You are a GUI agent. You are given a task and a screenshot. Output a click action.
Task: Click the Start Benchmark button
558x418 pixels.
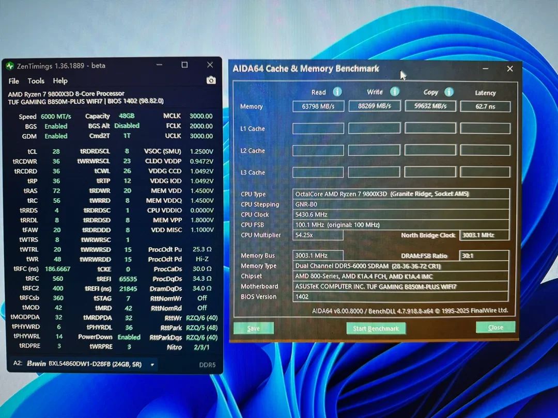(x=376, y=328)
